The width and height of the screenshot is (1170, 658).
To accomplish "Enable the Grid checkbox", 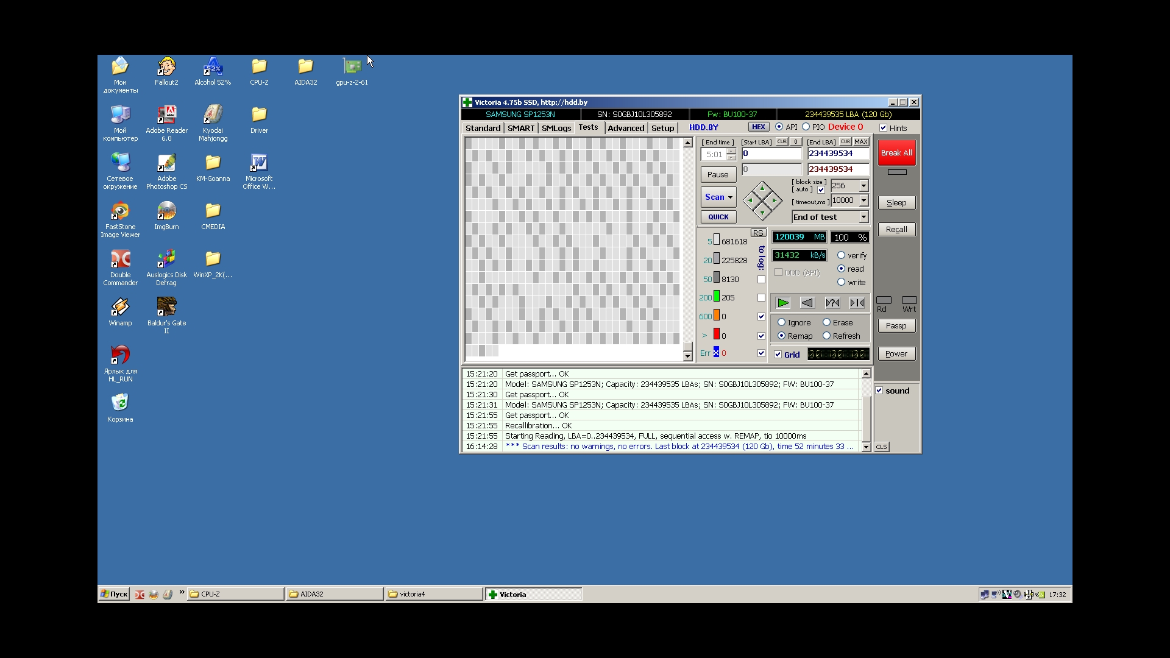I will click(x=778, y=355).
